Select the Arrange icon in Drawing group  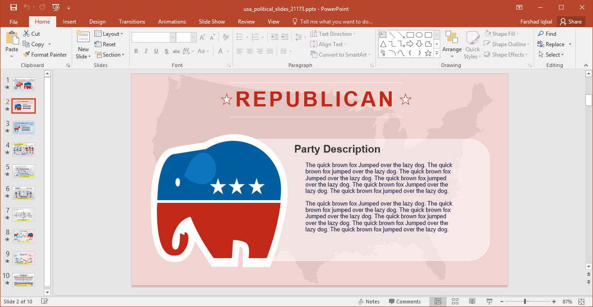click(452, 44)
